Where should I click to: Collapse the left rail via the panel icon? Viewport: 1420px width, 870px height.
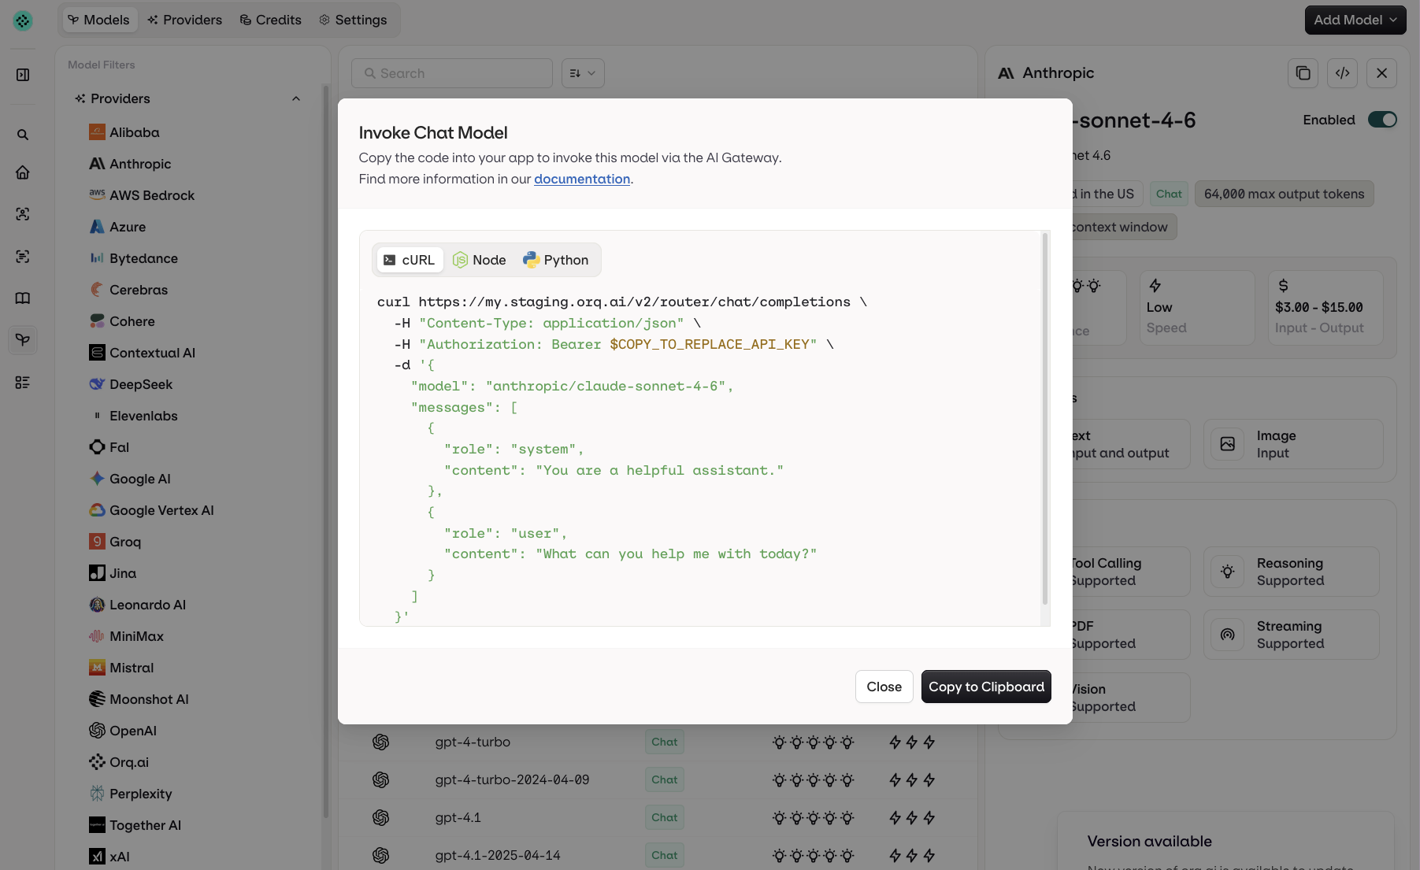23,74
